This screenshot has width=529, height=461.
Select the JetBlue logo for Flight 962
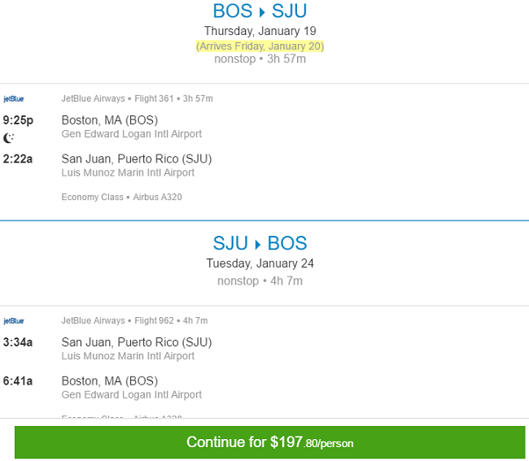(x=14, y=321)
